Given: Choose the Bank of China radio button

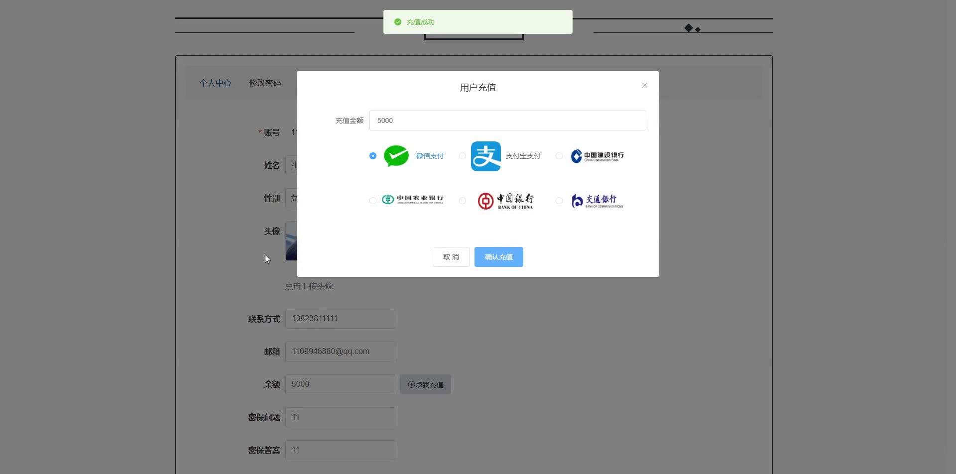Looking at the screenshot, I should (463, 201).
